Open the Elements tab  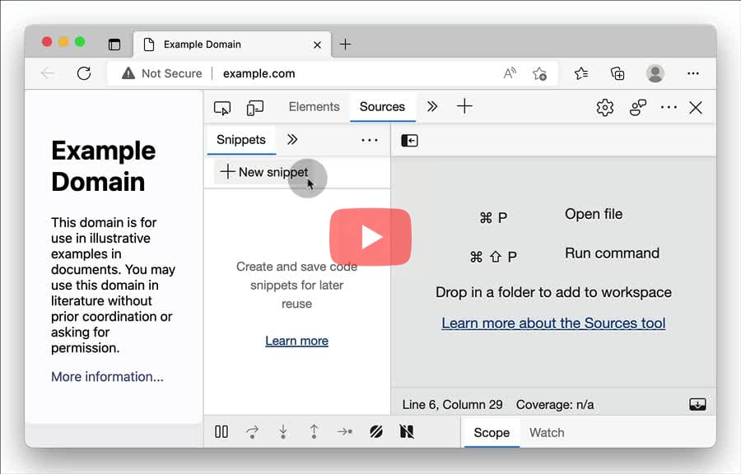(315, 107)
